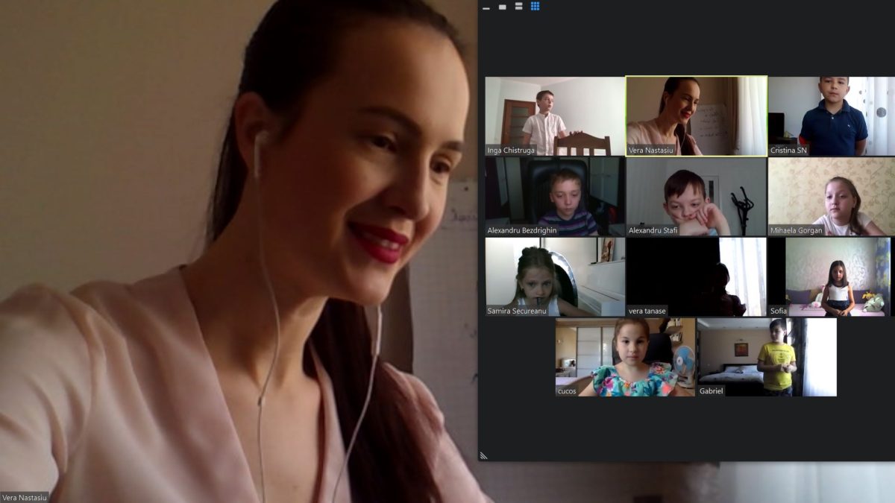Screen dimensions: 895x503
Task: Click the Gabriel name label
Action: [x=712, y=391]
